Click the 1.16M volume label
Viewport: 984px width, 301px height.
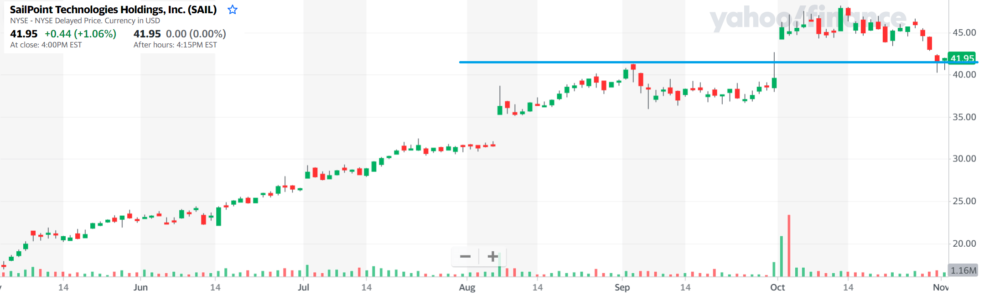(963, 270)
